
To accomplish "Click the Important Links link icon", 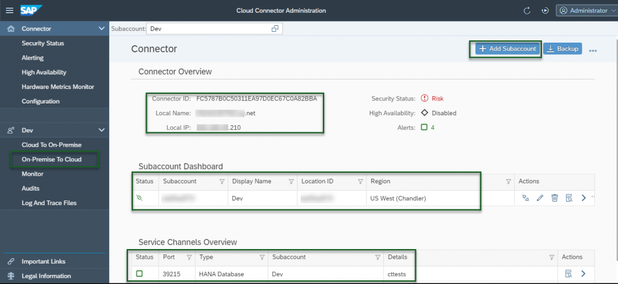I will click(x=11, y=262).
